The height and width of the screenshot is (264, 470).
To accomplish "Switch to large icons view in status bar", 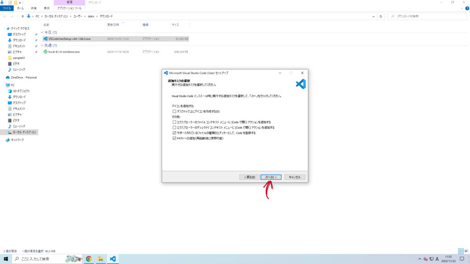I will (x=466, y=251).
